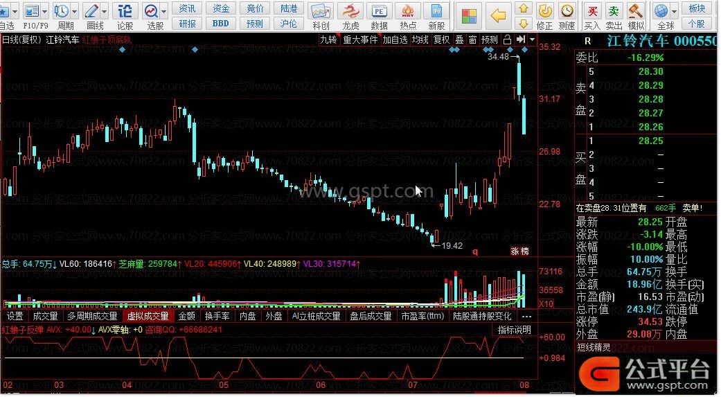Open the chart toolbar dropdown triangle

533,39
